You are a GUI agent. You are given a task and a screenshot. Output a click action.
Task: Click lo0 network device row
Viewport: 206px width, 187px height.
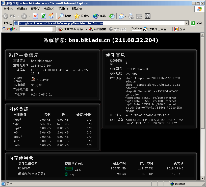[53, 132]
